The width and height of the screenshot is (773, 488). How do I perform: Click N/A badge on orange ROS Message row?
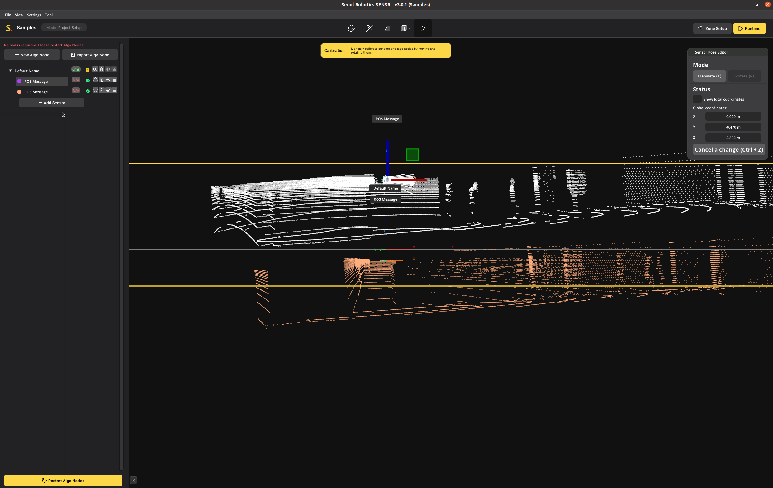(76, 91)
